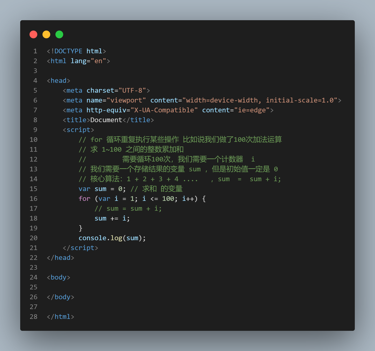The image size is (375, 351).
Task: Click line number 28 in gutter
Action: point(34,317)
